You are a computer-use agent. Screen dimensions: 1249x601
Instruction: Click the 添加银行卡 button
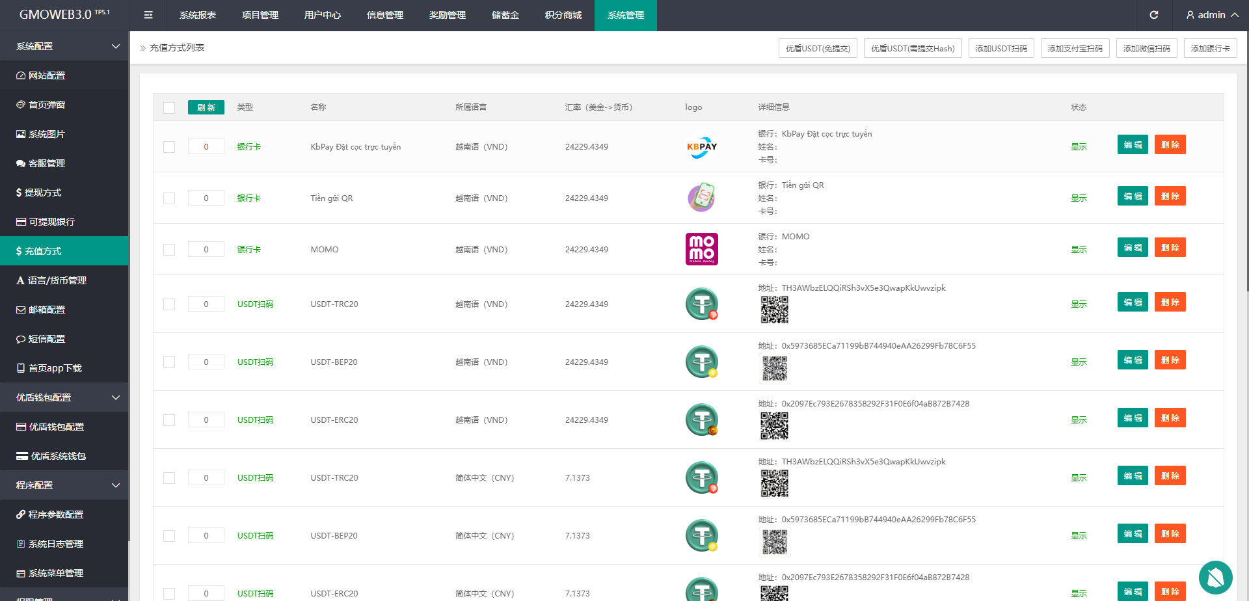1210,47
